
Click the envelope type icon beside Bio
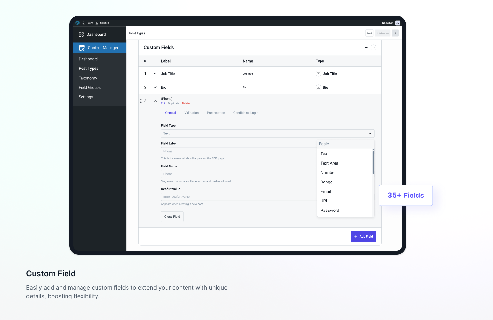318,87
